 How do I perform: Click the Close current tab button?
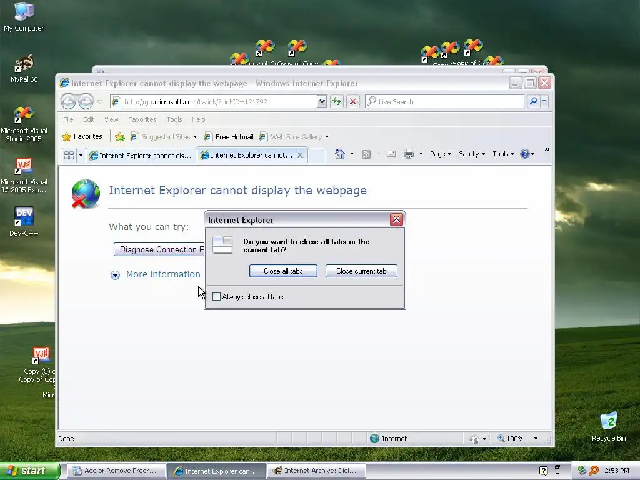point(361,271)
